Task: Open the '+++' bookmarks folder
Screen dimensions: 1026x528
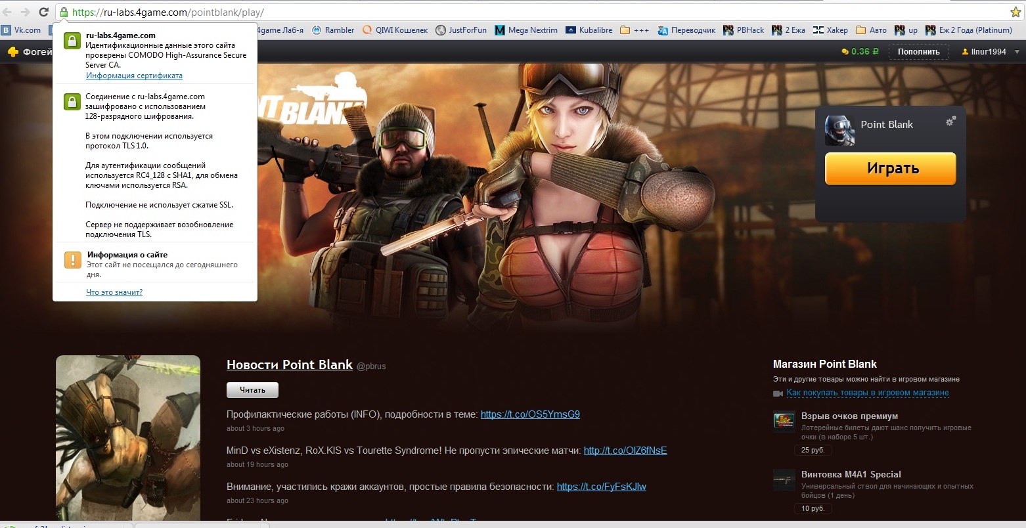Action: (x=635, y=30)
